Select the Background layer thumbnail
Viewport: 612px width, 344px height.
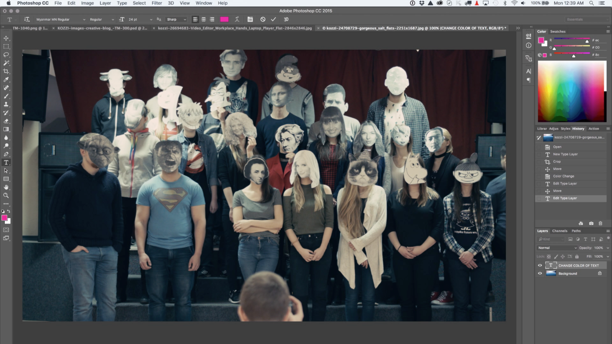tap(551, 273)
